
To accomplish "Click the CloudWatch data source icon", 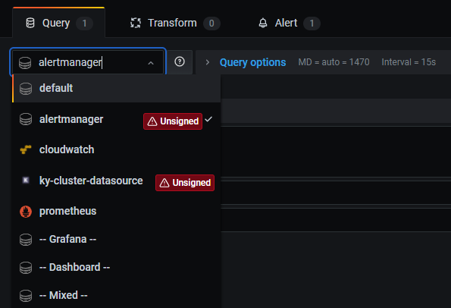I will [x=26, y=149].
